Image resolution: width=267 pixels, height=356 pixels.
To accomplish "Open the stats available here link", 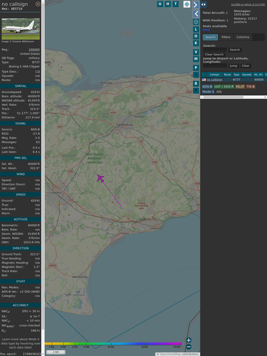I will (x=206, y=30).
